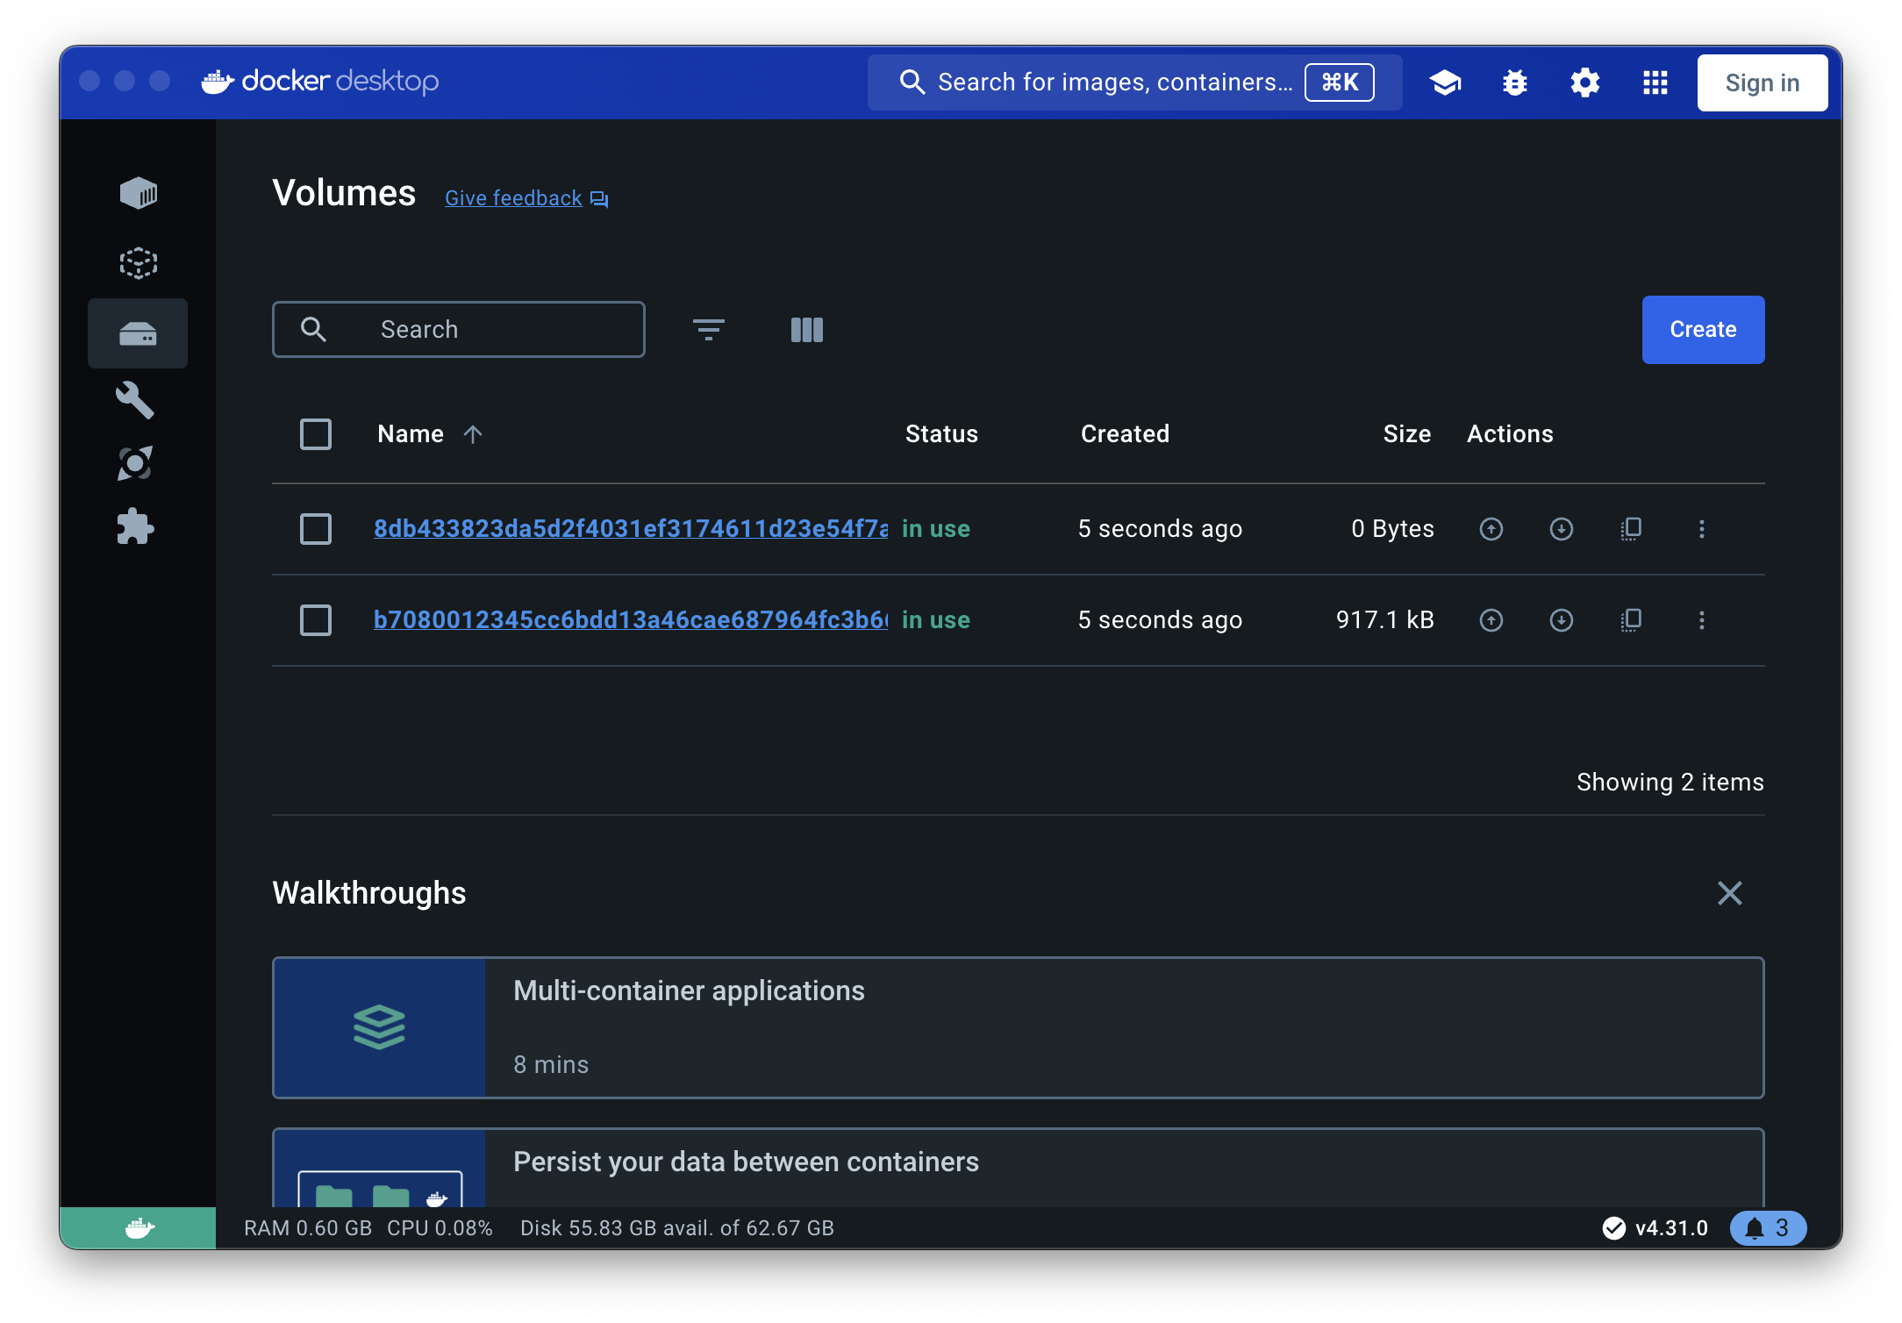Open the Extensions puzzle icon
1902x1323 pixels.
tap(135, 527)
